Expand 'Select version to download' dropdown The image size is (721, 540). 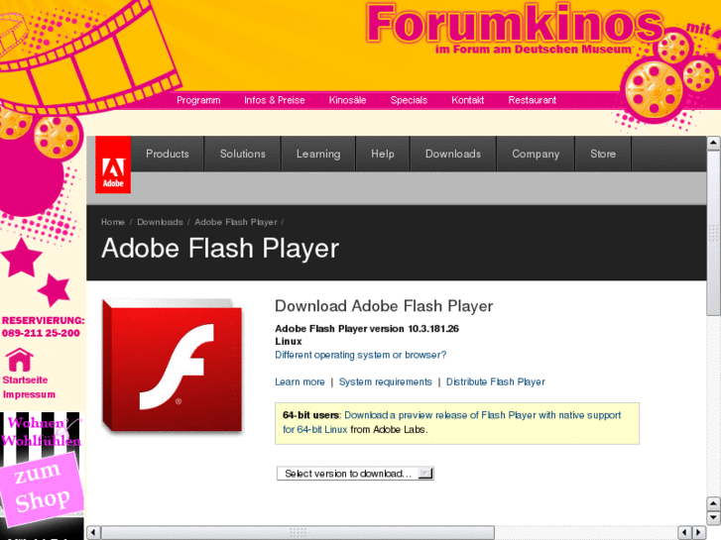pos(355,474)
